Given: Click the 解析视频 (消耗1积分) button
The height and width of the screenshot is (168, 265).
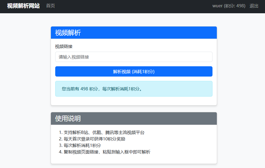Looking at the screenshot, I should click(x=134, y=71).
